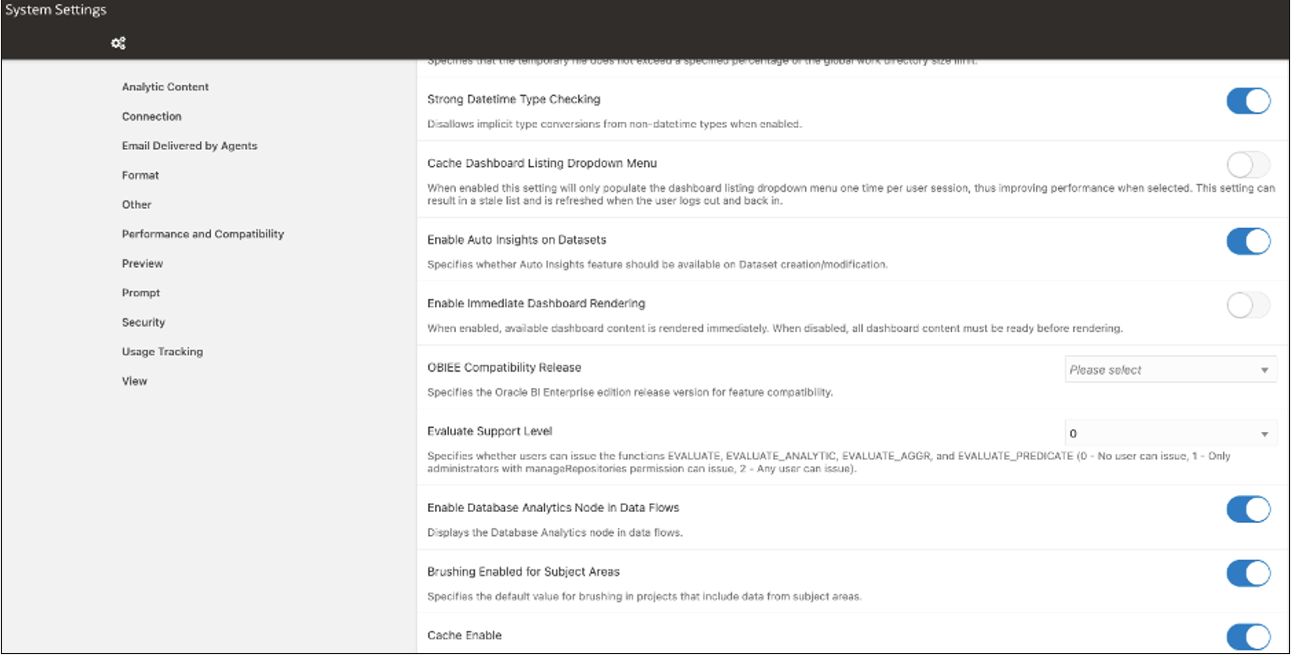
Task: Switch off the Cache Enable toggle
Action: click(x=1248, y=637)
